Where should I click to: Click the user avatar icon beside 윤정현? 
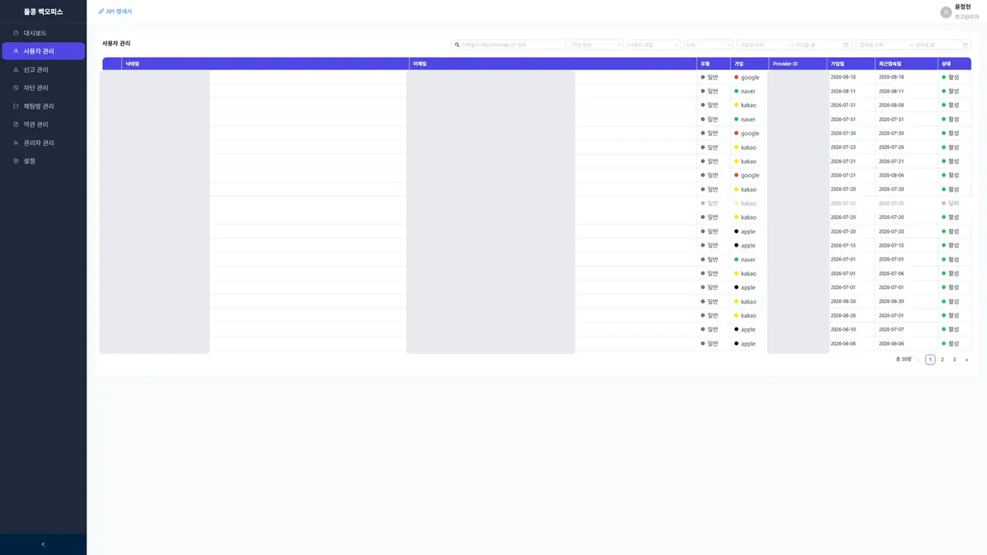click(946, 12)
